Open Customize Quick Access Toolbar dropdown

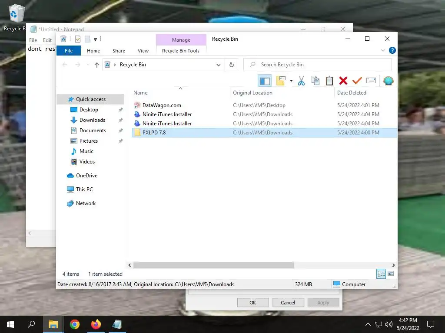95,39
